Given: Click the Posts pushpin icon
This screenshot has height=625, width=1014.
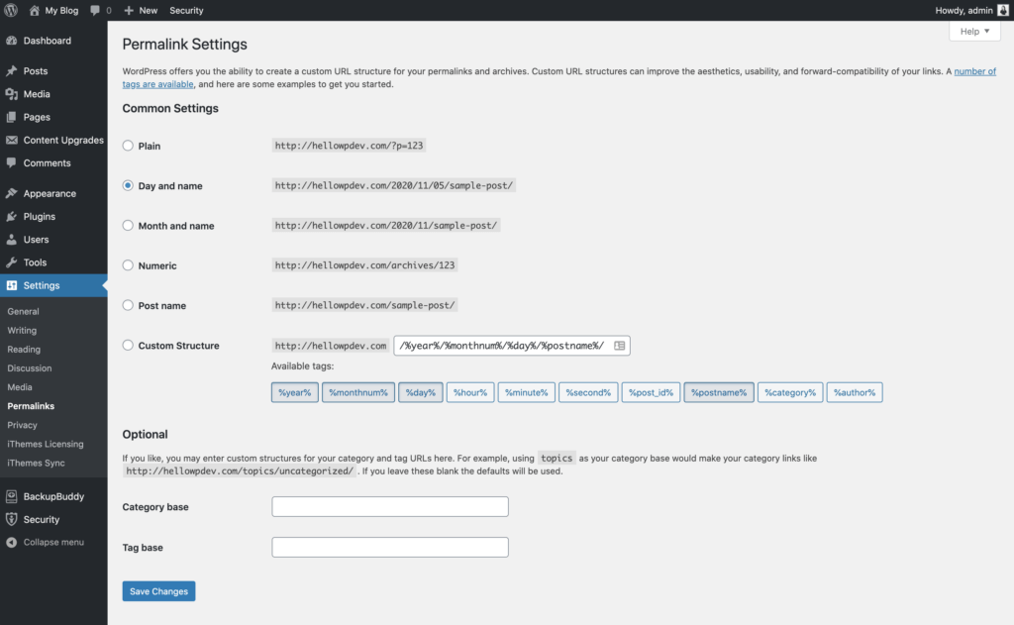Looking at the screenshot, I should [x=11, y=71].
